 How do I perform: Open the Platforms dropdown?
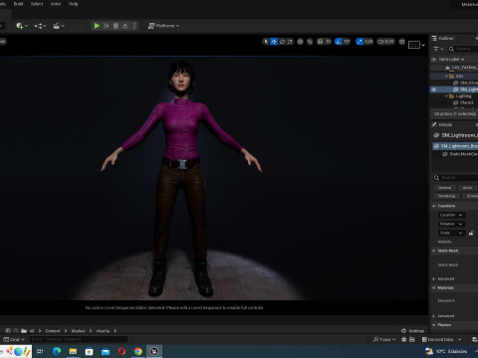tap(163, 26)
